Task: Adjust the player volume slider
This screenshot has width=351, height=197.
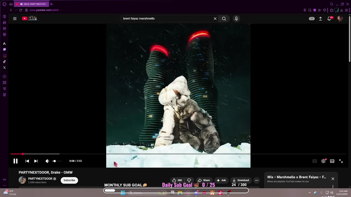Action: point(57,161)
